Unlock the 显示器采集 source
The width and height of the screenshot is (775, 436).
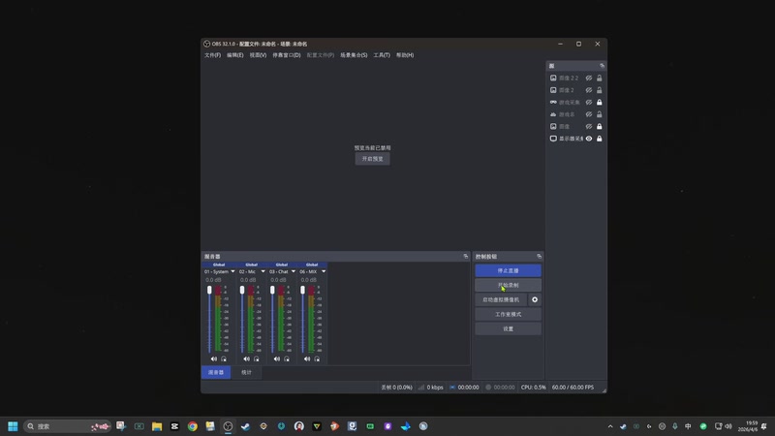coord(599,139)
